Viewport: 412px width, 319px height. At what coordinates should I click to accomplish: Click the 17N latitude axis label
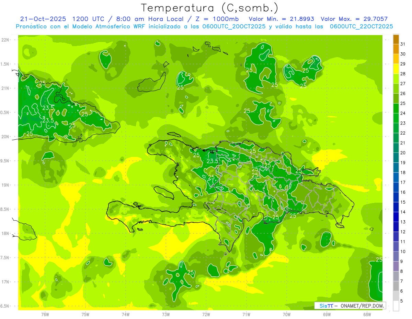pyautogui.click(x=5, y=282)
